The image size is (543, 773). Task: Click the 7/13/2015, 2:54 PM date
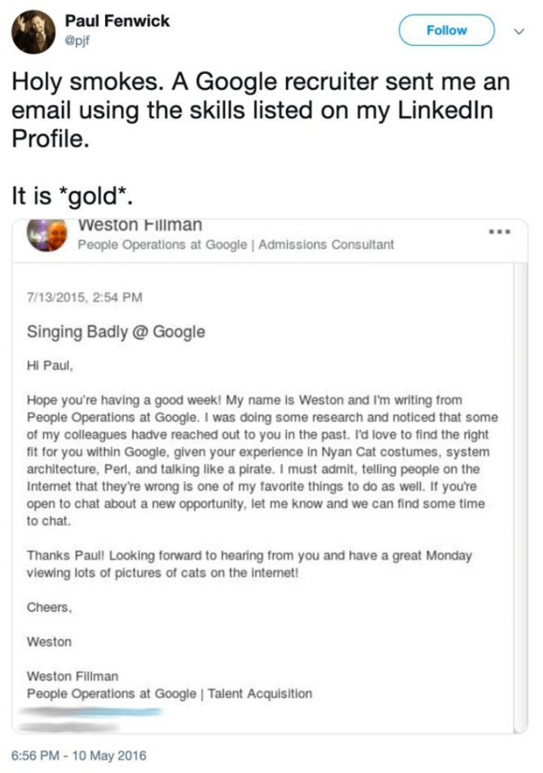[x=84, y=297]
